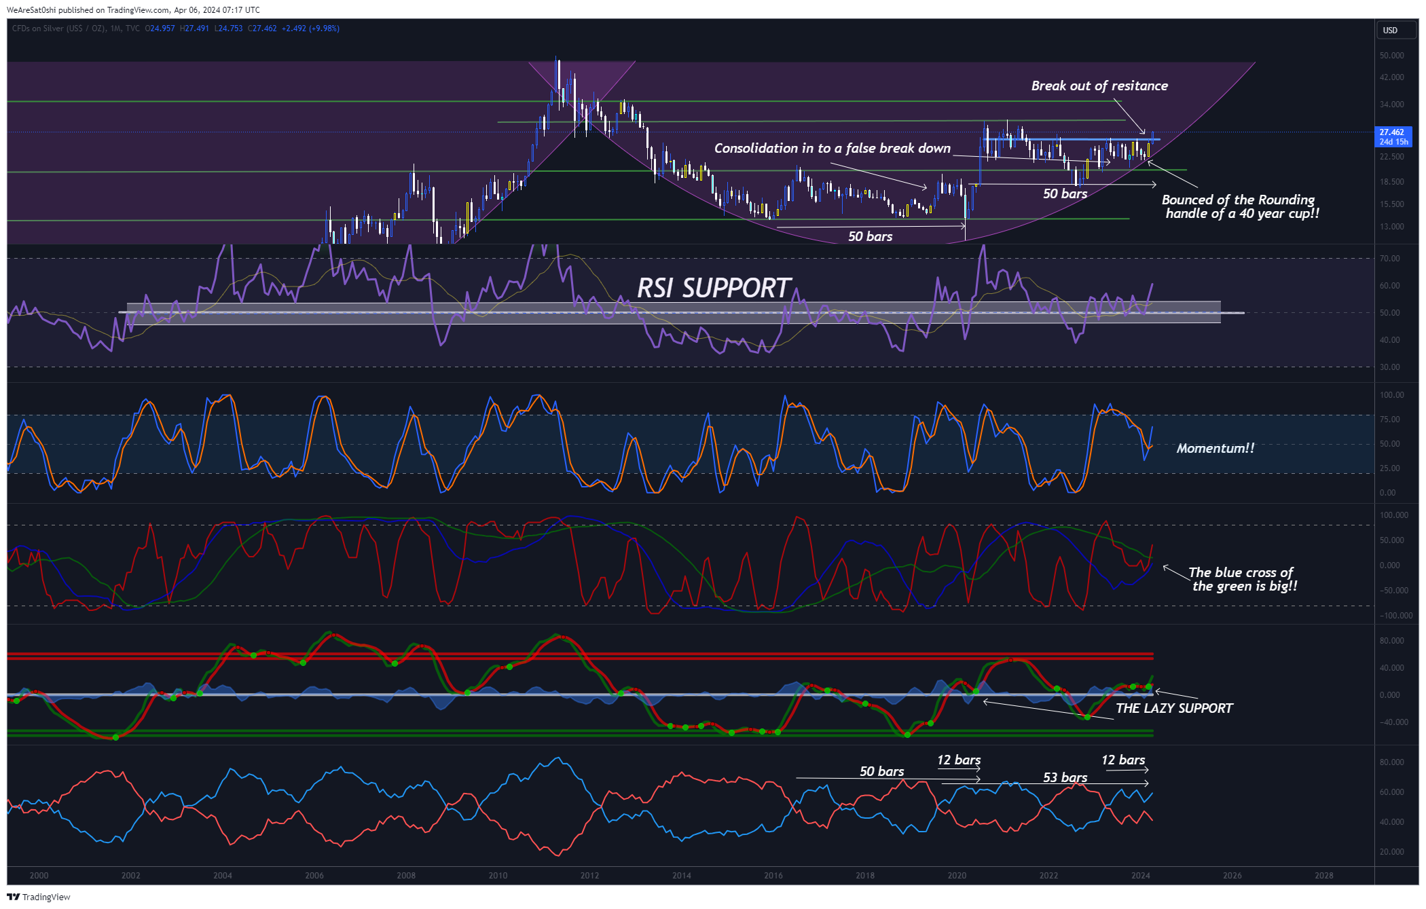Screen dimensions: 1426x909
Task: Click the -50.000 scale value
Action: pyautogui.click(x=1393, y=591)
